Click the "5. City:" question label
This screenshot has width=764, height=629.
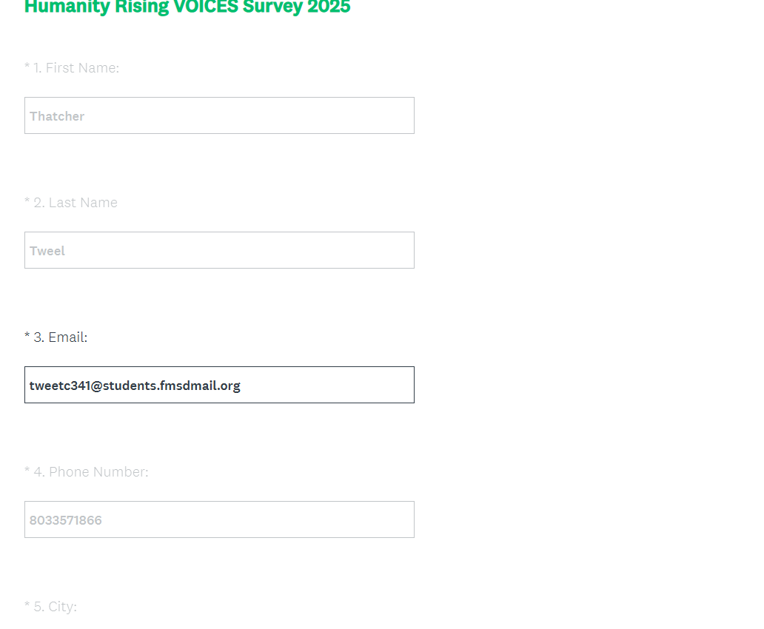tap(56, 607)
